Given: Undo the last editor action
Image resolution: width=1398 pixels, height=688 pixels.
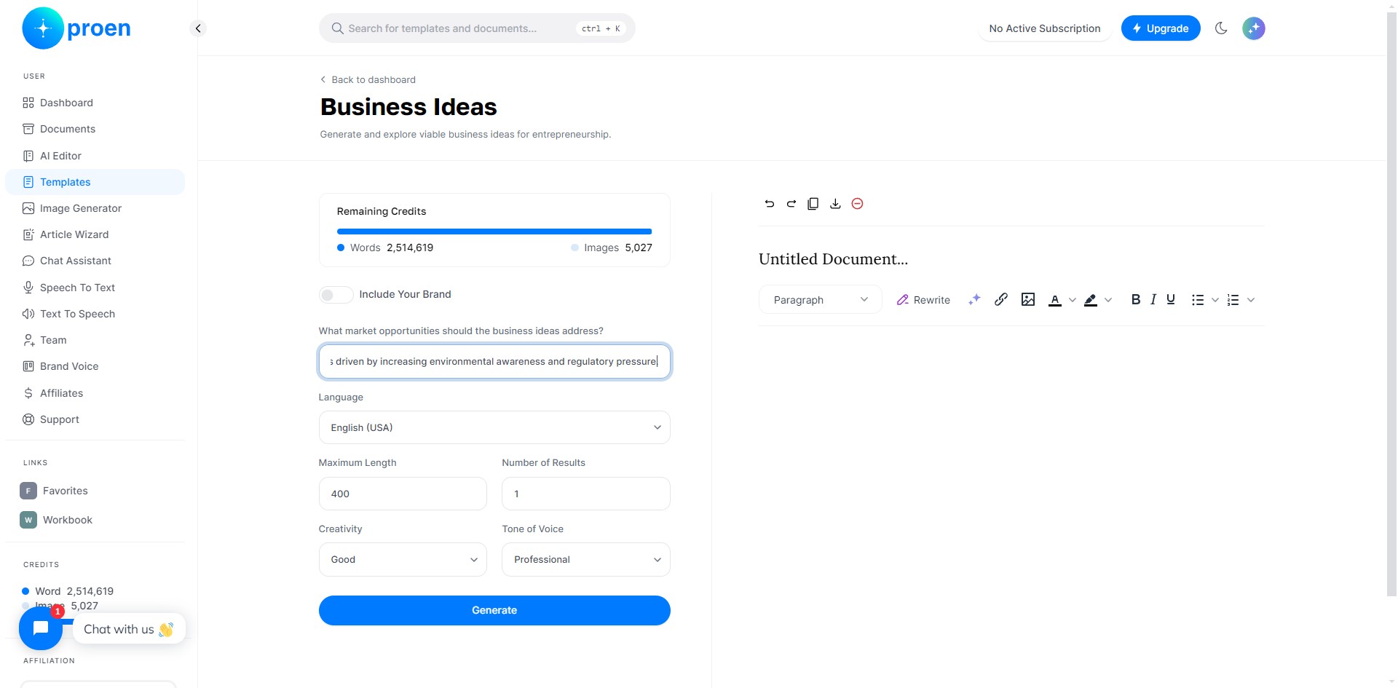Looking at the screenshot, I should 770,204.
